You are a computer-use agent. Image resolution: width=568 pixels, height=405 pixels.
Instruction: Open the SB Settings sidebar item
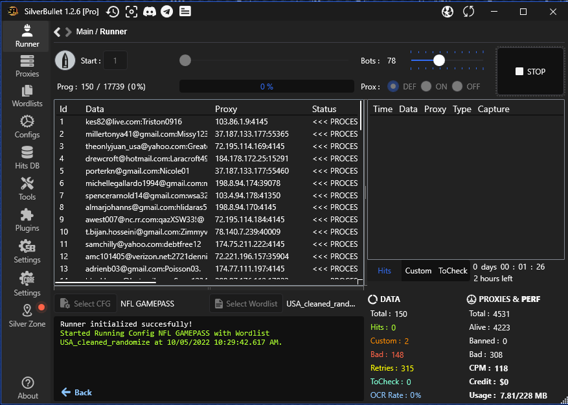tap(27, 252)
